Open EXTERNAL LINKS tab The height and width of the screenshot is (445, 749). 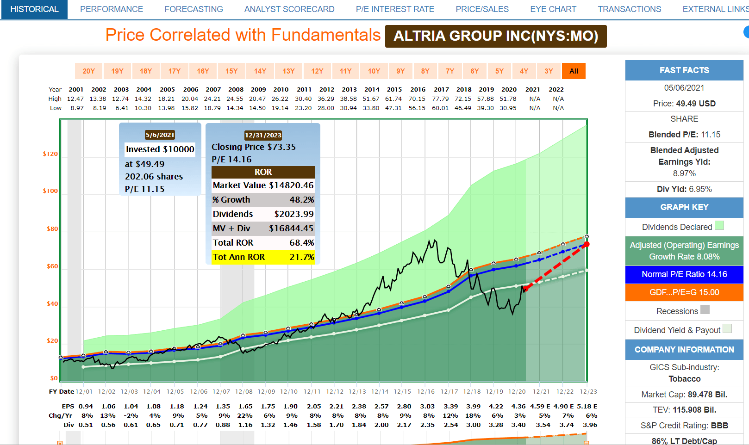click(715, 9)
